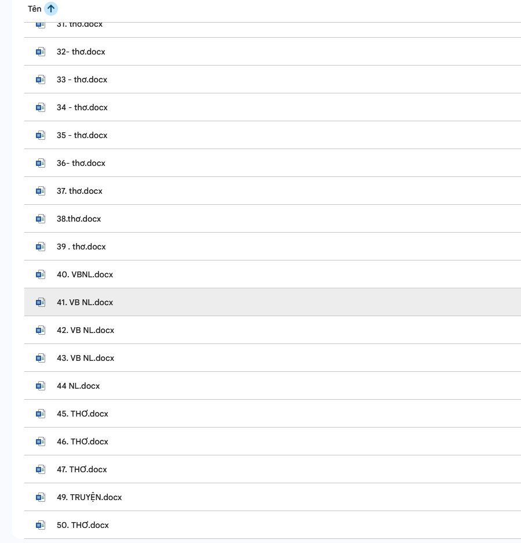This screenshot has width=521, height=543.
Task: Select the file name 44 NL.docx
Action: (x=78, y=386)
